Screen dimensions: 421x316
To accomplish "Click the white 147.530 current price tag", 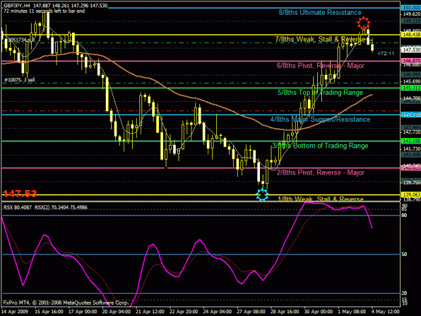I will coord(410,50).
